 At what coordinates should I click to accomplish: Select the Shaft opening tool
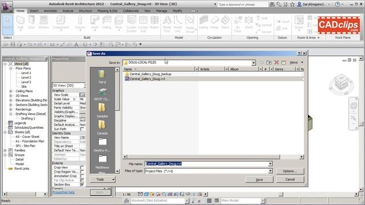click(x=249, y=23)
